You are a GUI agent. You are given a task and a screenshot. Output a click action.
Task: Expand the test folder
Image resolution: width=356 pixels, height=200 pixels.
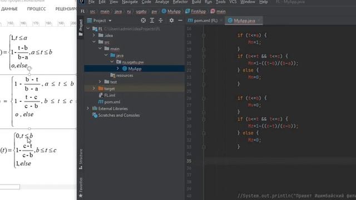pos(100,82)
